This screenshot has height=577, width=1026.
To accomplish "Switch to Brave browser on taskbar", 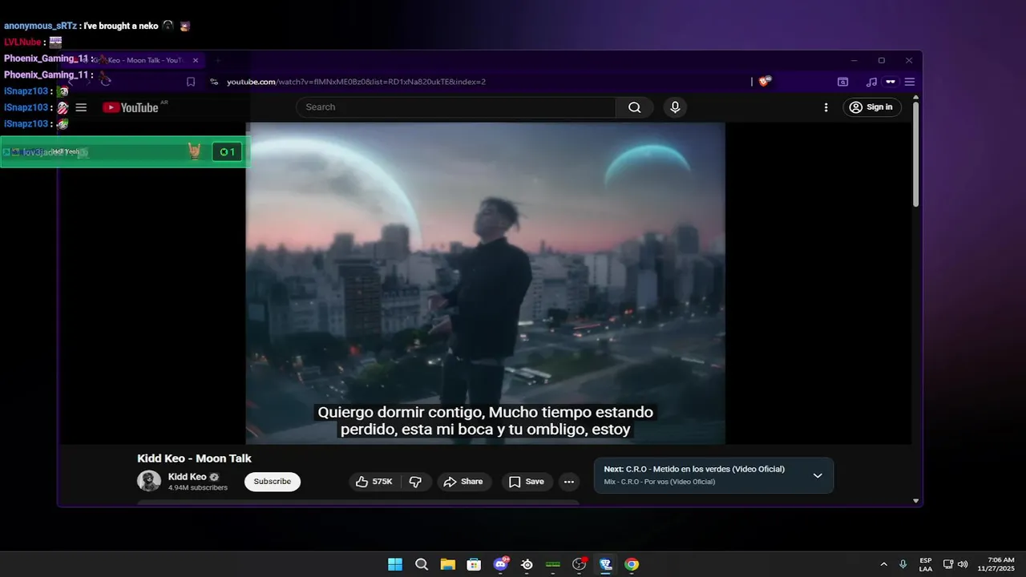I will click(605, 564).
